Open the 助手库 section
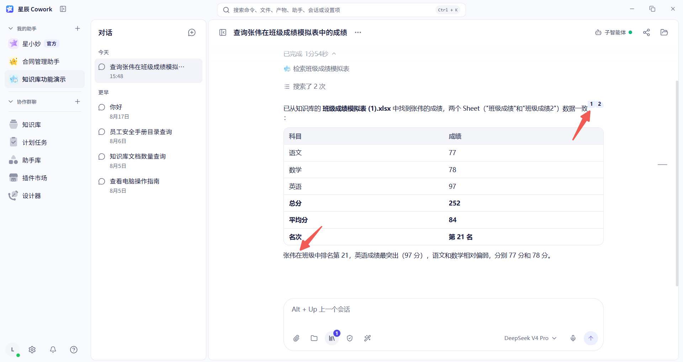The image size is (683, 362). click(x=44, y=160)
